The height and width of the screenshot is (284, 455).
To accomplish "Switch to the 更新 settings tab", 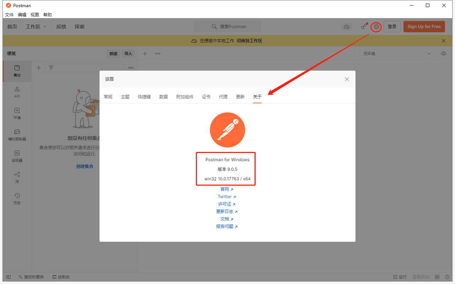I will click(x=240, y=97).
